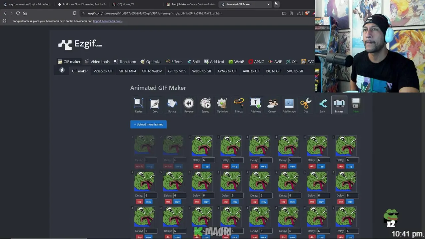The height and width of the screenshot is (239, 425).
Task: Copy frame 2 with its copy button
Action: coord(179,166)
